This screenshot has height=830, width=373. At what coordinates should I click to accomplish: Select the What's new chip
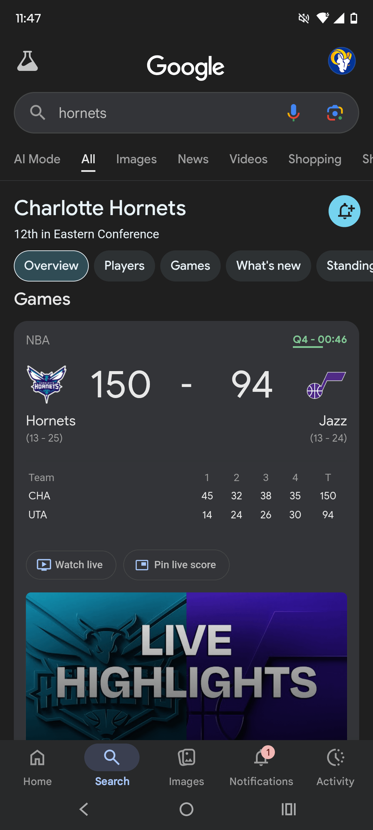tap(268, 266)
